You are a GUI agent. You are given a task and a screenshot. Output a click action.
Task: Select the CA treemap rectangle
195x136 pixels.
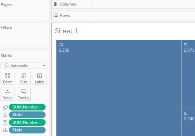118,88
